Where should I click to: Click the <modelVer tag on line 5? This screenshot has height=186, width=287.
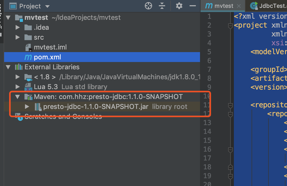click(269, 52)
